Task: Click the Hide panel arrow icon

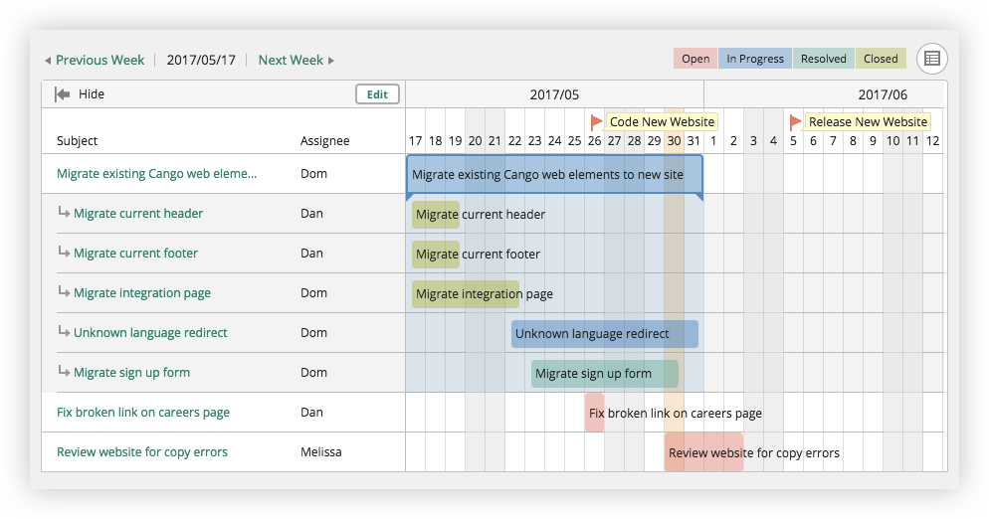Action: [63, 94]
